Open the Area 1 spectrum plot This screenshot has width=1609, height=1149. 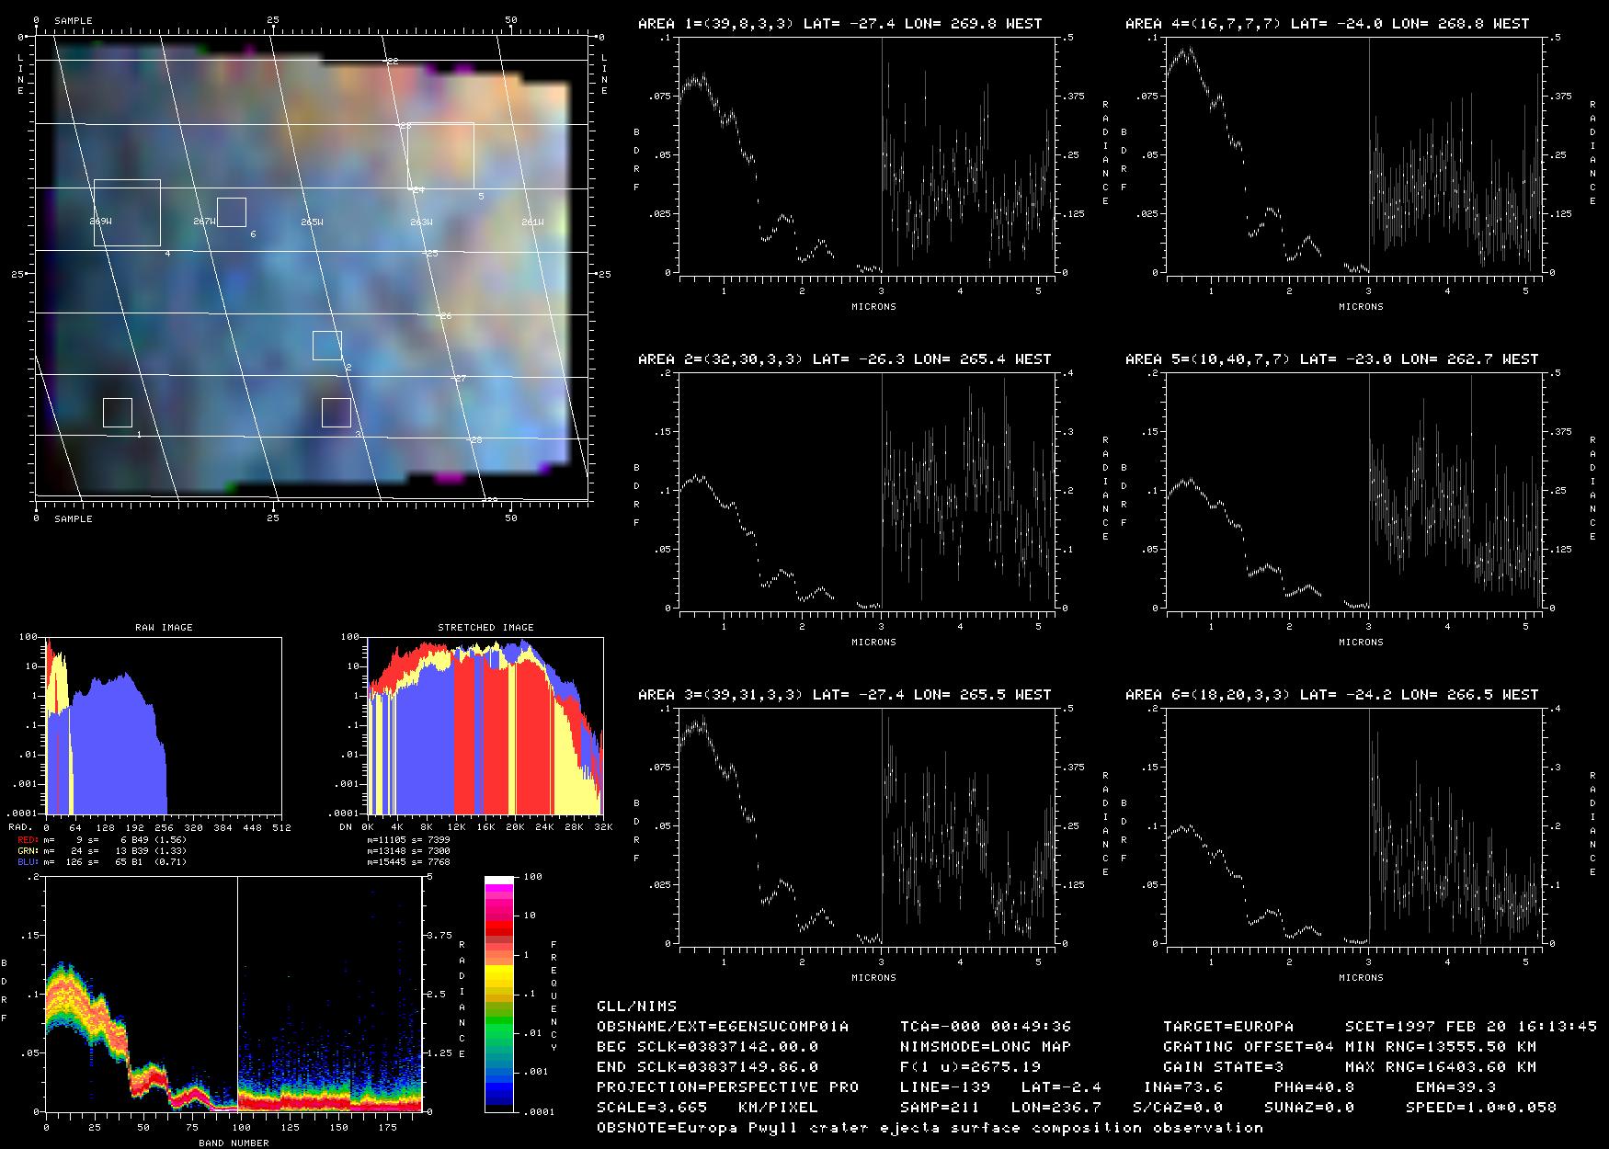click(865, 155)
